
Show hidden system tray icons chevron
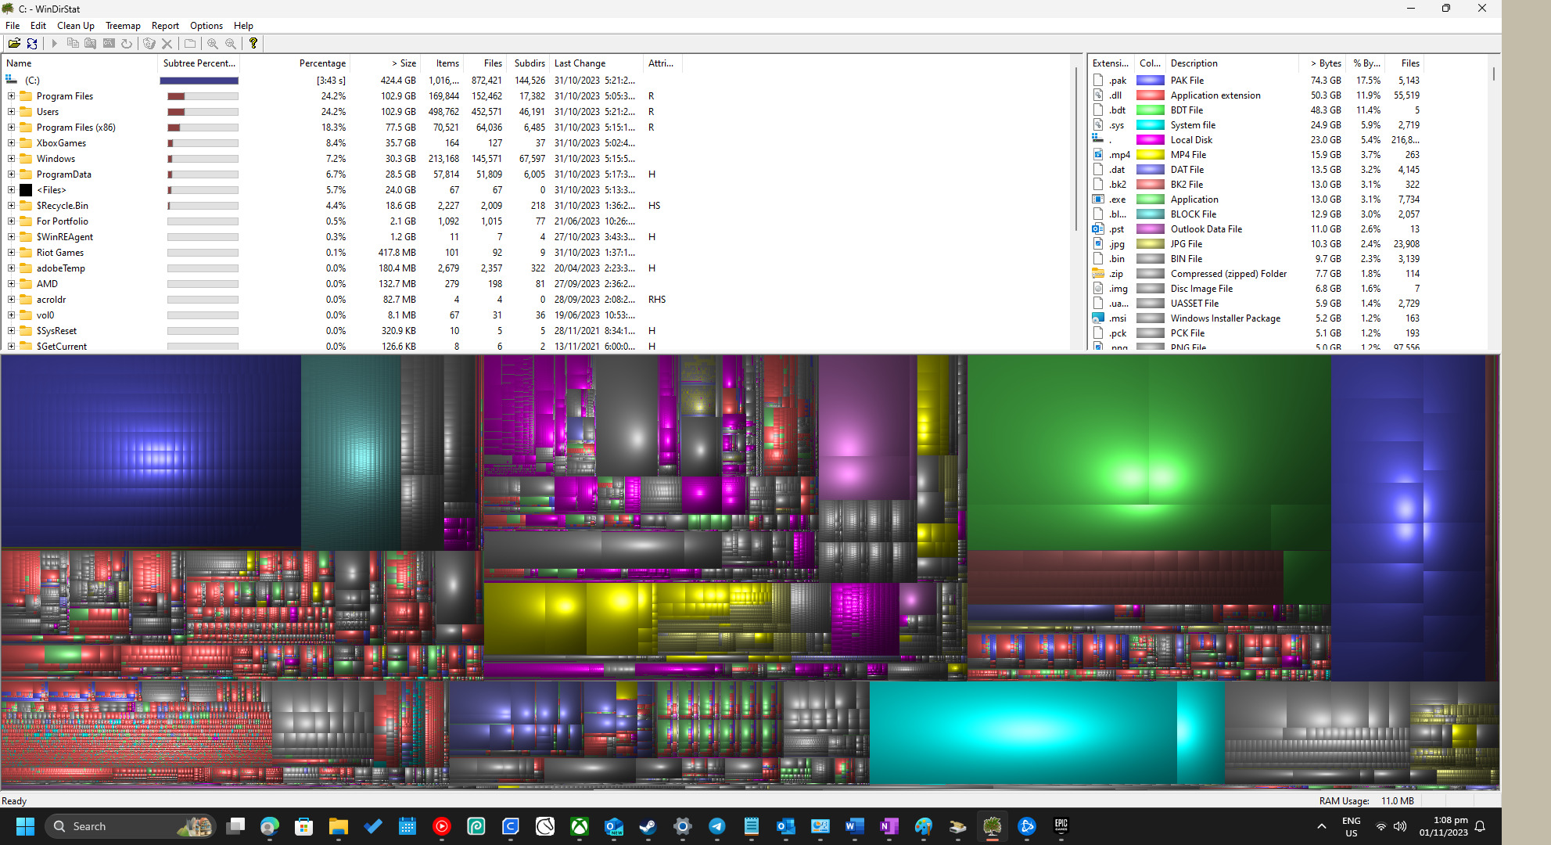pyautogui.click(x=1322, y=826)
